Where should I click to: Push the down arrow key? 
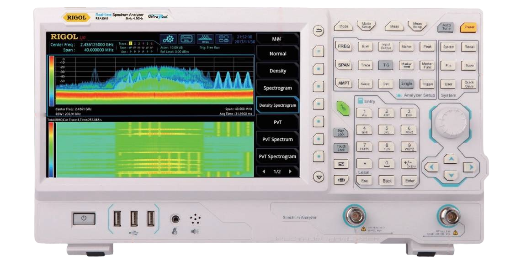451,175
